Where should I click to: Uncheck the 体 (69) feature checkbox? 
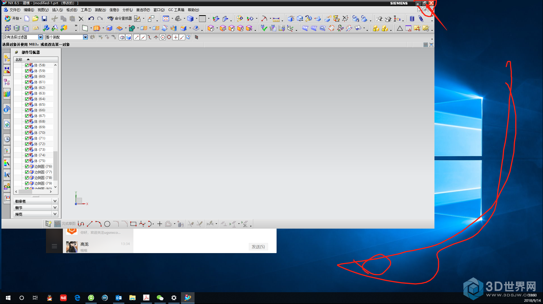pos(27,127)
